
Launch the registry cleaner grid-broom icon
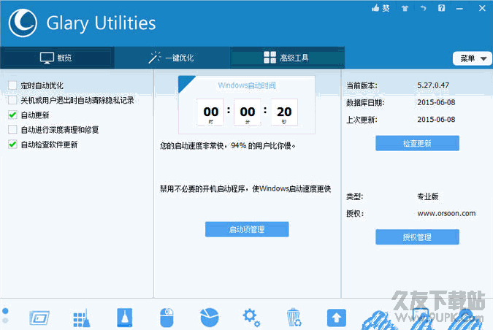[x=82, y=318]
